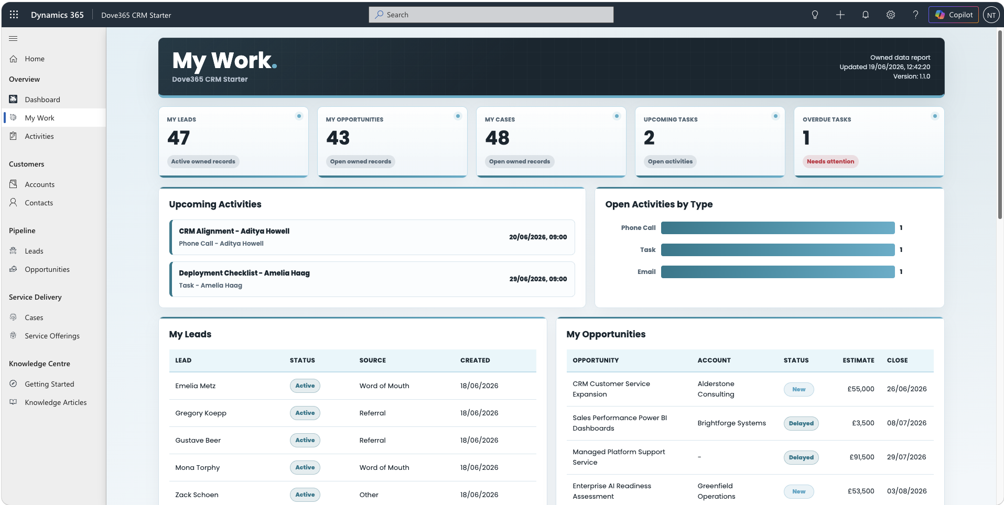
Task: Click the Dashboard icon in the sidebar
Action: pos(14,99)
